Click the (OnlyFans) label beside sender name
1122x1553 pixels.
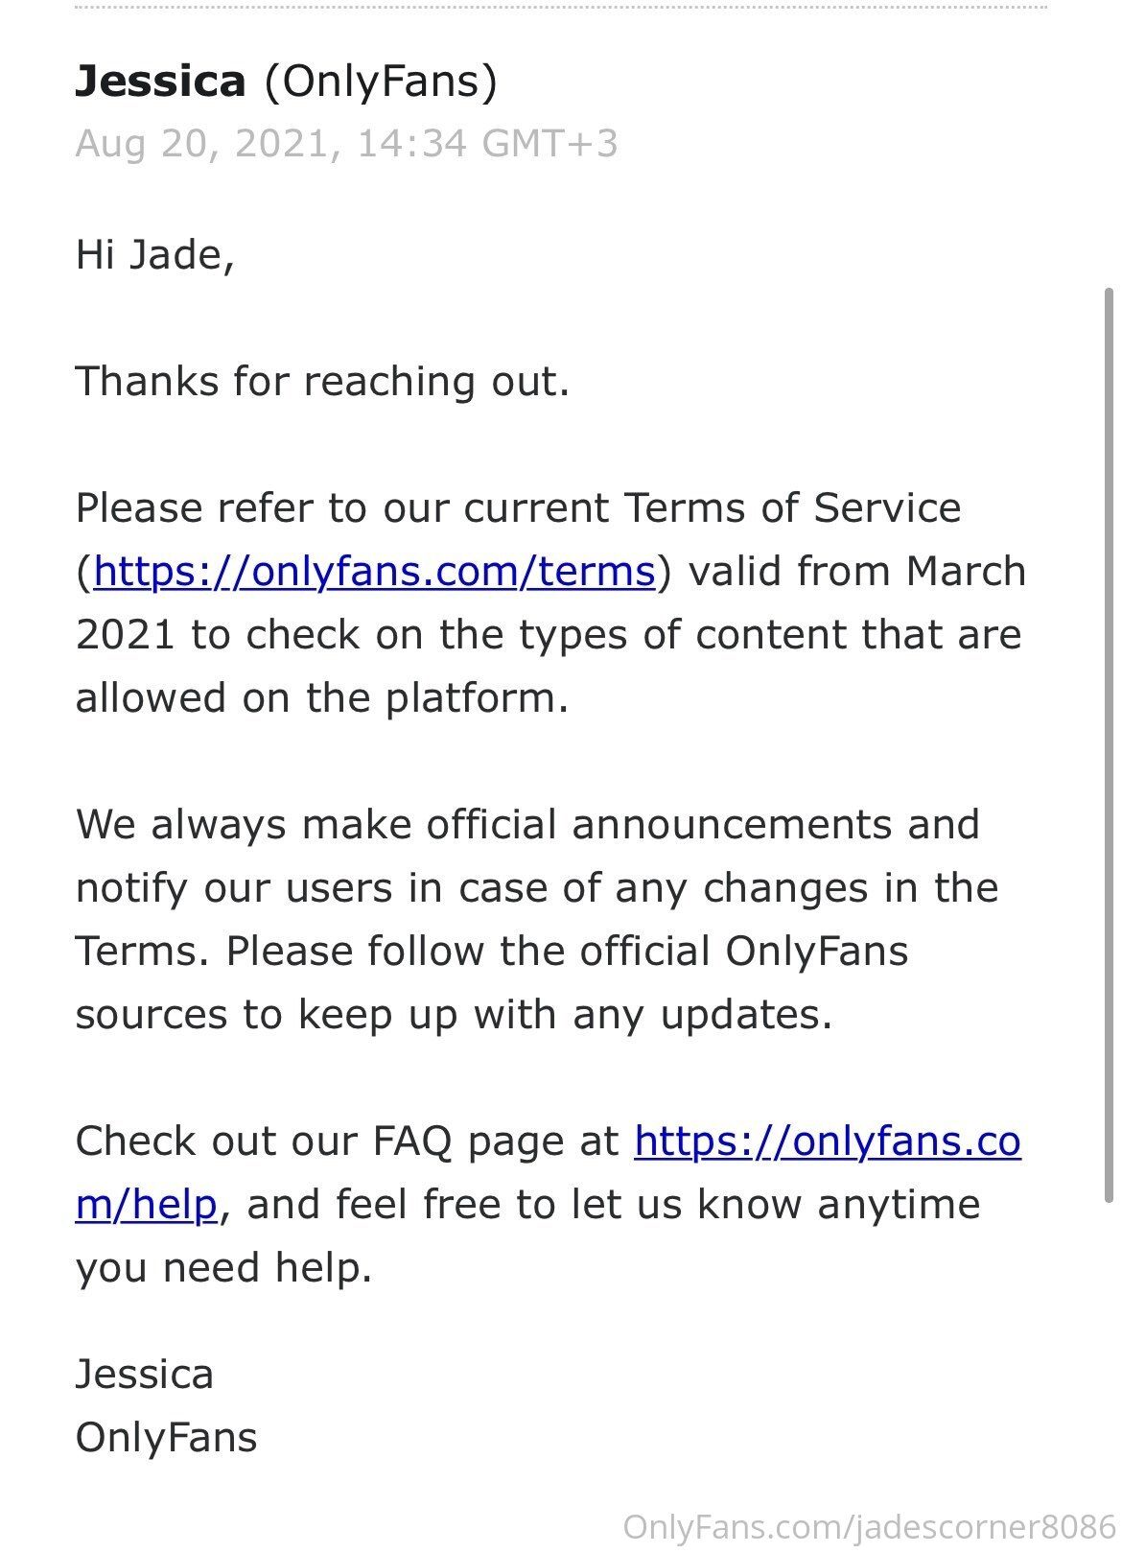(x=381, y=81)
